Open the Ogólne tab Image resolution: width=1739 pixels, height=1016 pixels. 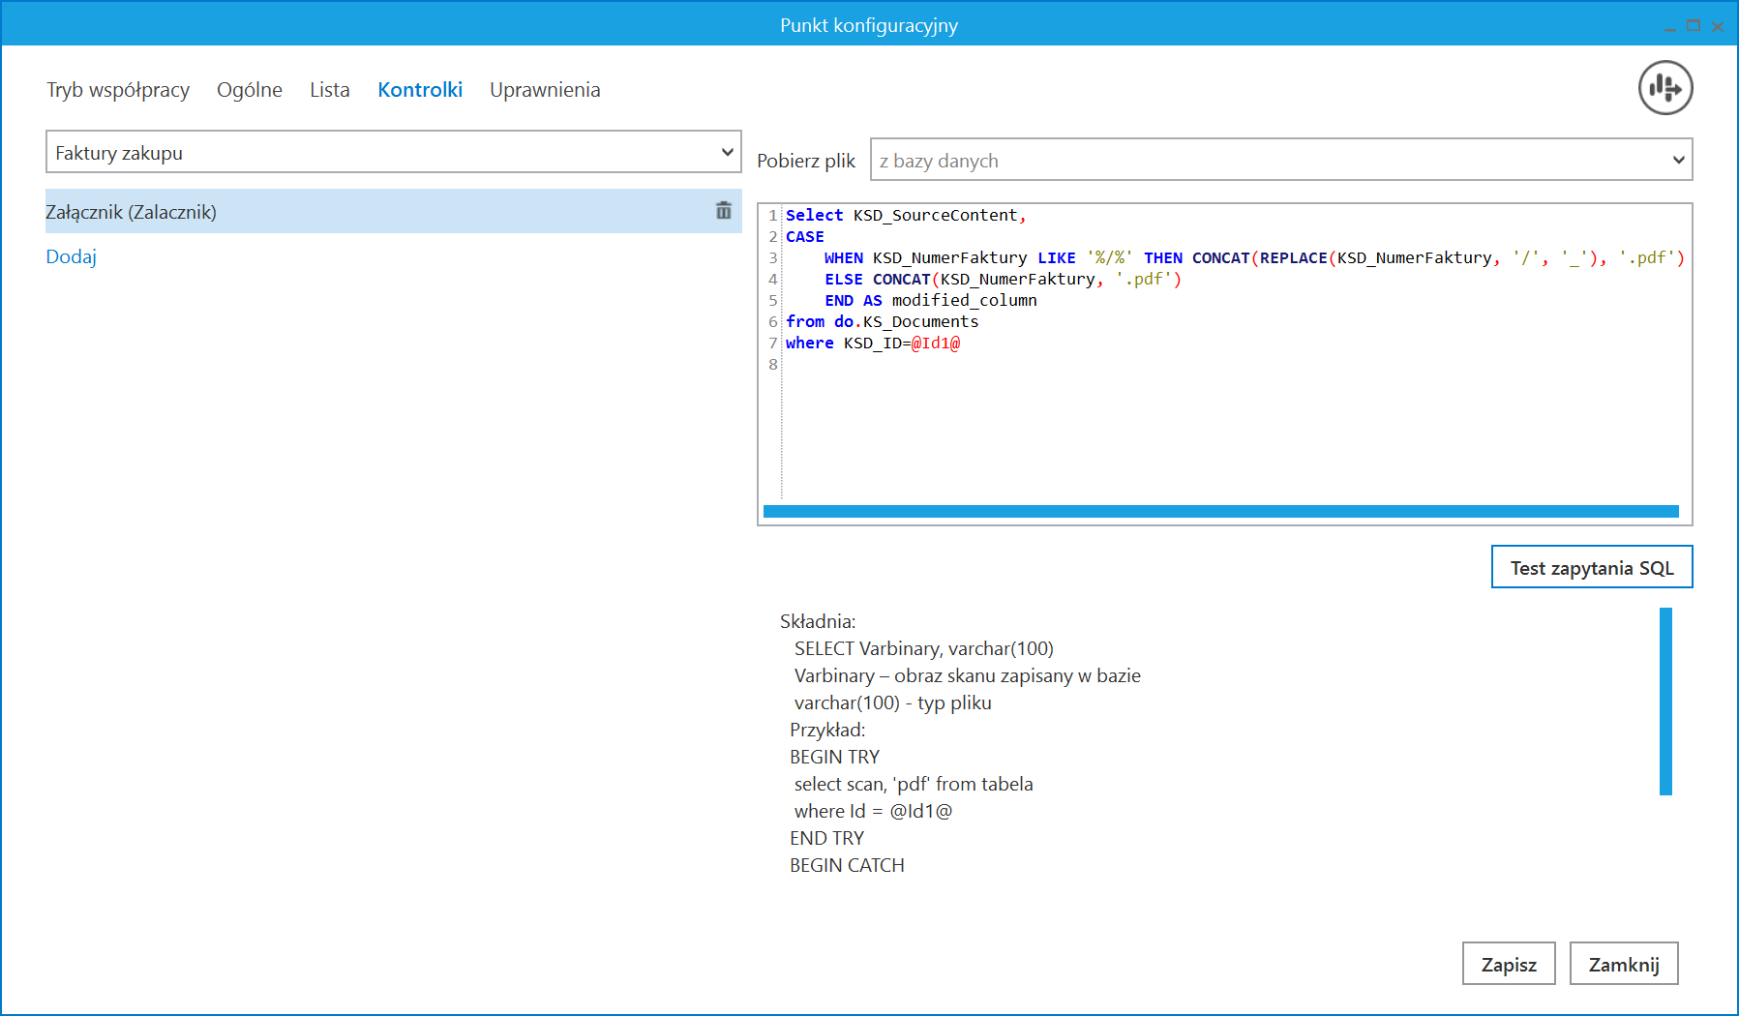click(x=250, y=90)
